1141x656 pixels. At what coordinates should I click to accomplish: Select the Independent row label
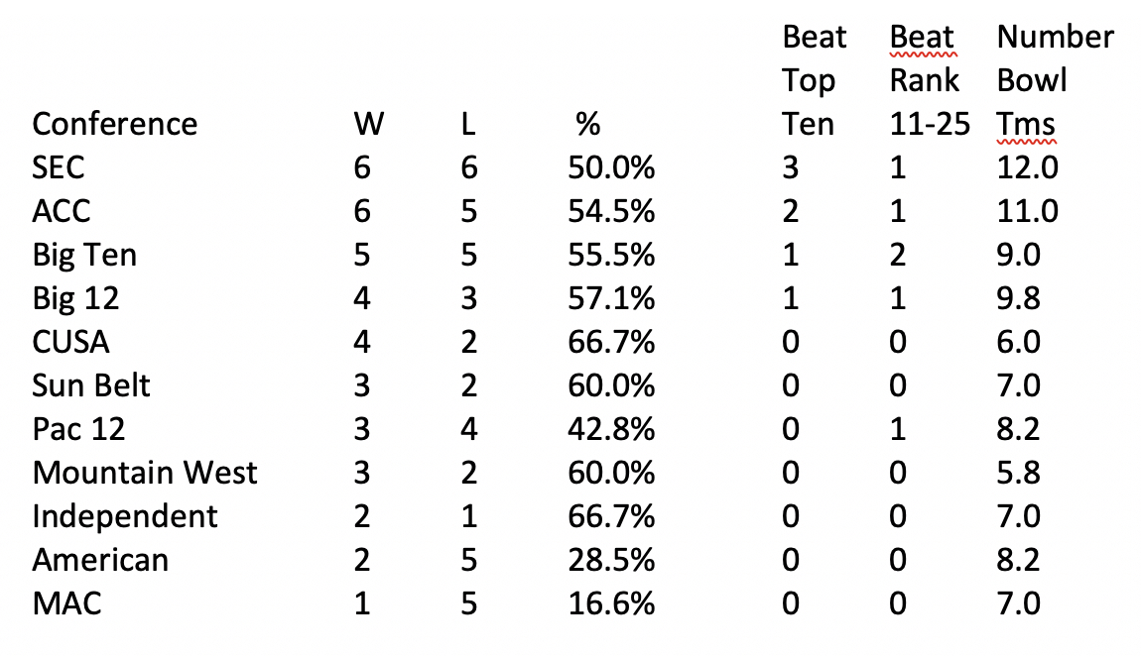pyautogui.click(x=124, y=516)
